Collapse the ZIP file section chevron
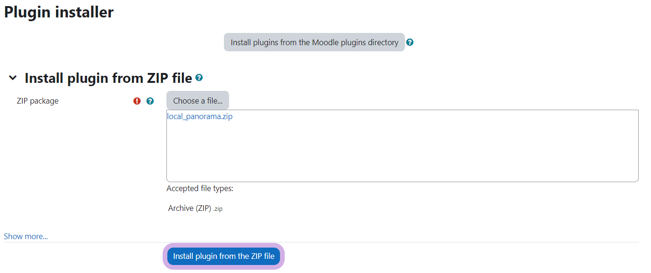Viewport: 651px width, 273px height. [13, 78]
